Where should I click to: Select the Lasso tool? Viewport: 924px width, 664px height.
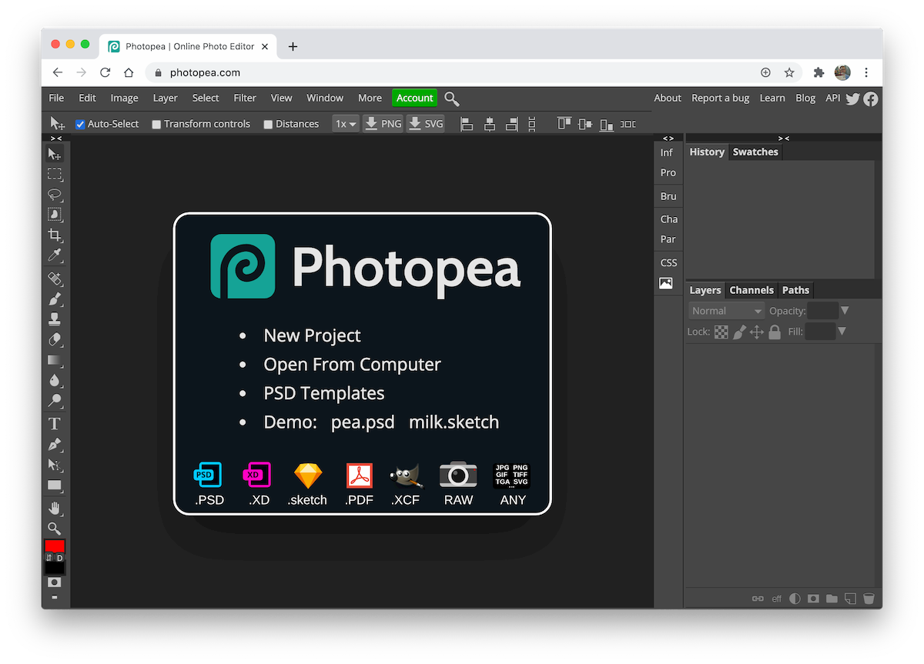pos(55,195)
